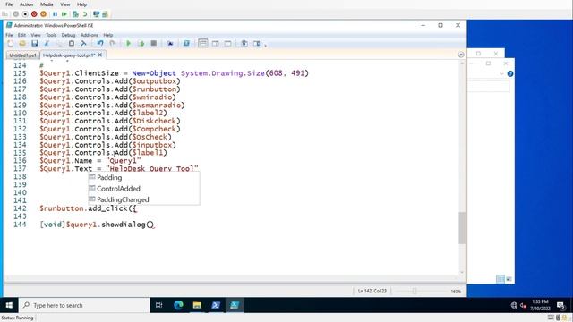Open Task View on the taskbar
This screenshot has width=573, height=322.
pos(159,305)
